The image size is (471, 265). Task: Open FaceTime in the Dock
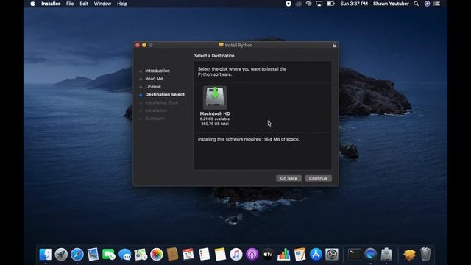tap(109, 255)
